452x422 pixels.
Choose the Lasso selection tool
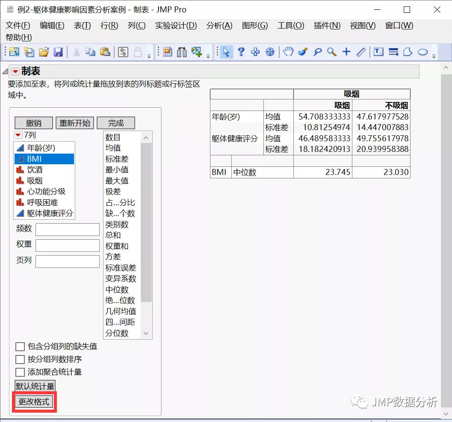point(317,52)
